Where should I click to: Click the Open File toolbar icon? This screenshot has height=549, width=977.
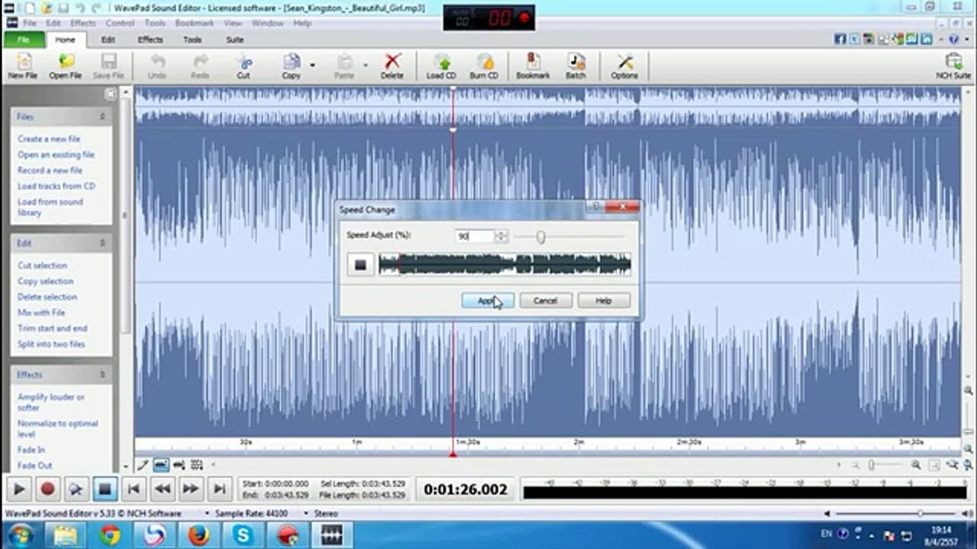point(66,66)
